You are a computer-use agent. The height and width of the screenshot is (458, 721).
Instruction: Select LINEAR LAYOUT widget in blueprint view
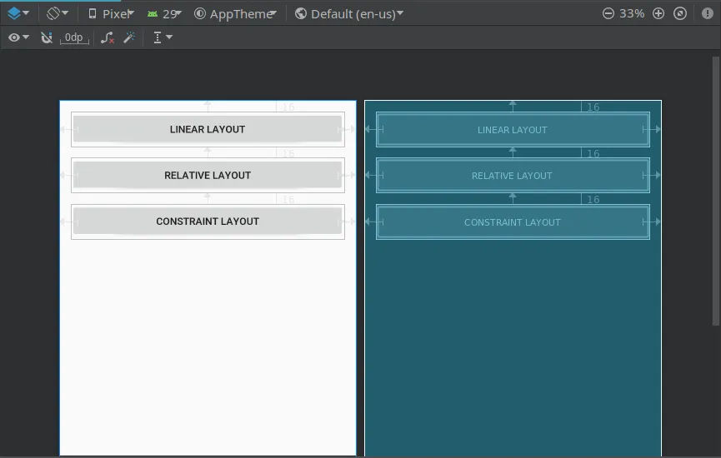[513, 130]
